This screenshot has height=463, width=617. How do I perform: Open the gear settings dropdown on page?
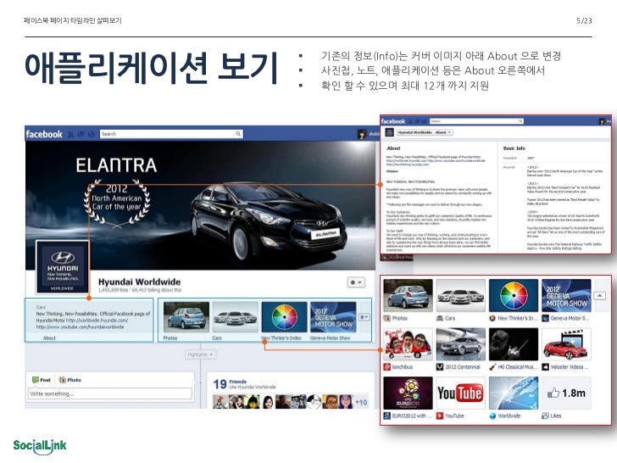(x=356, y=282)
